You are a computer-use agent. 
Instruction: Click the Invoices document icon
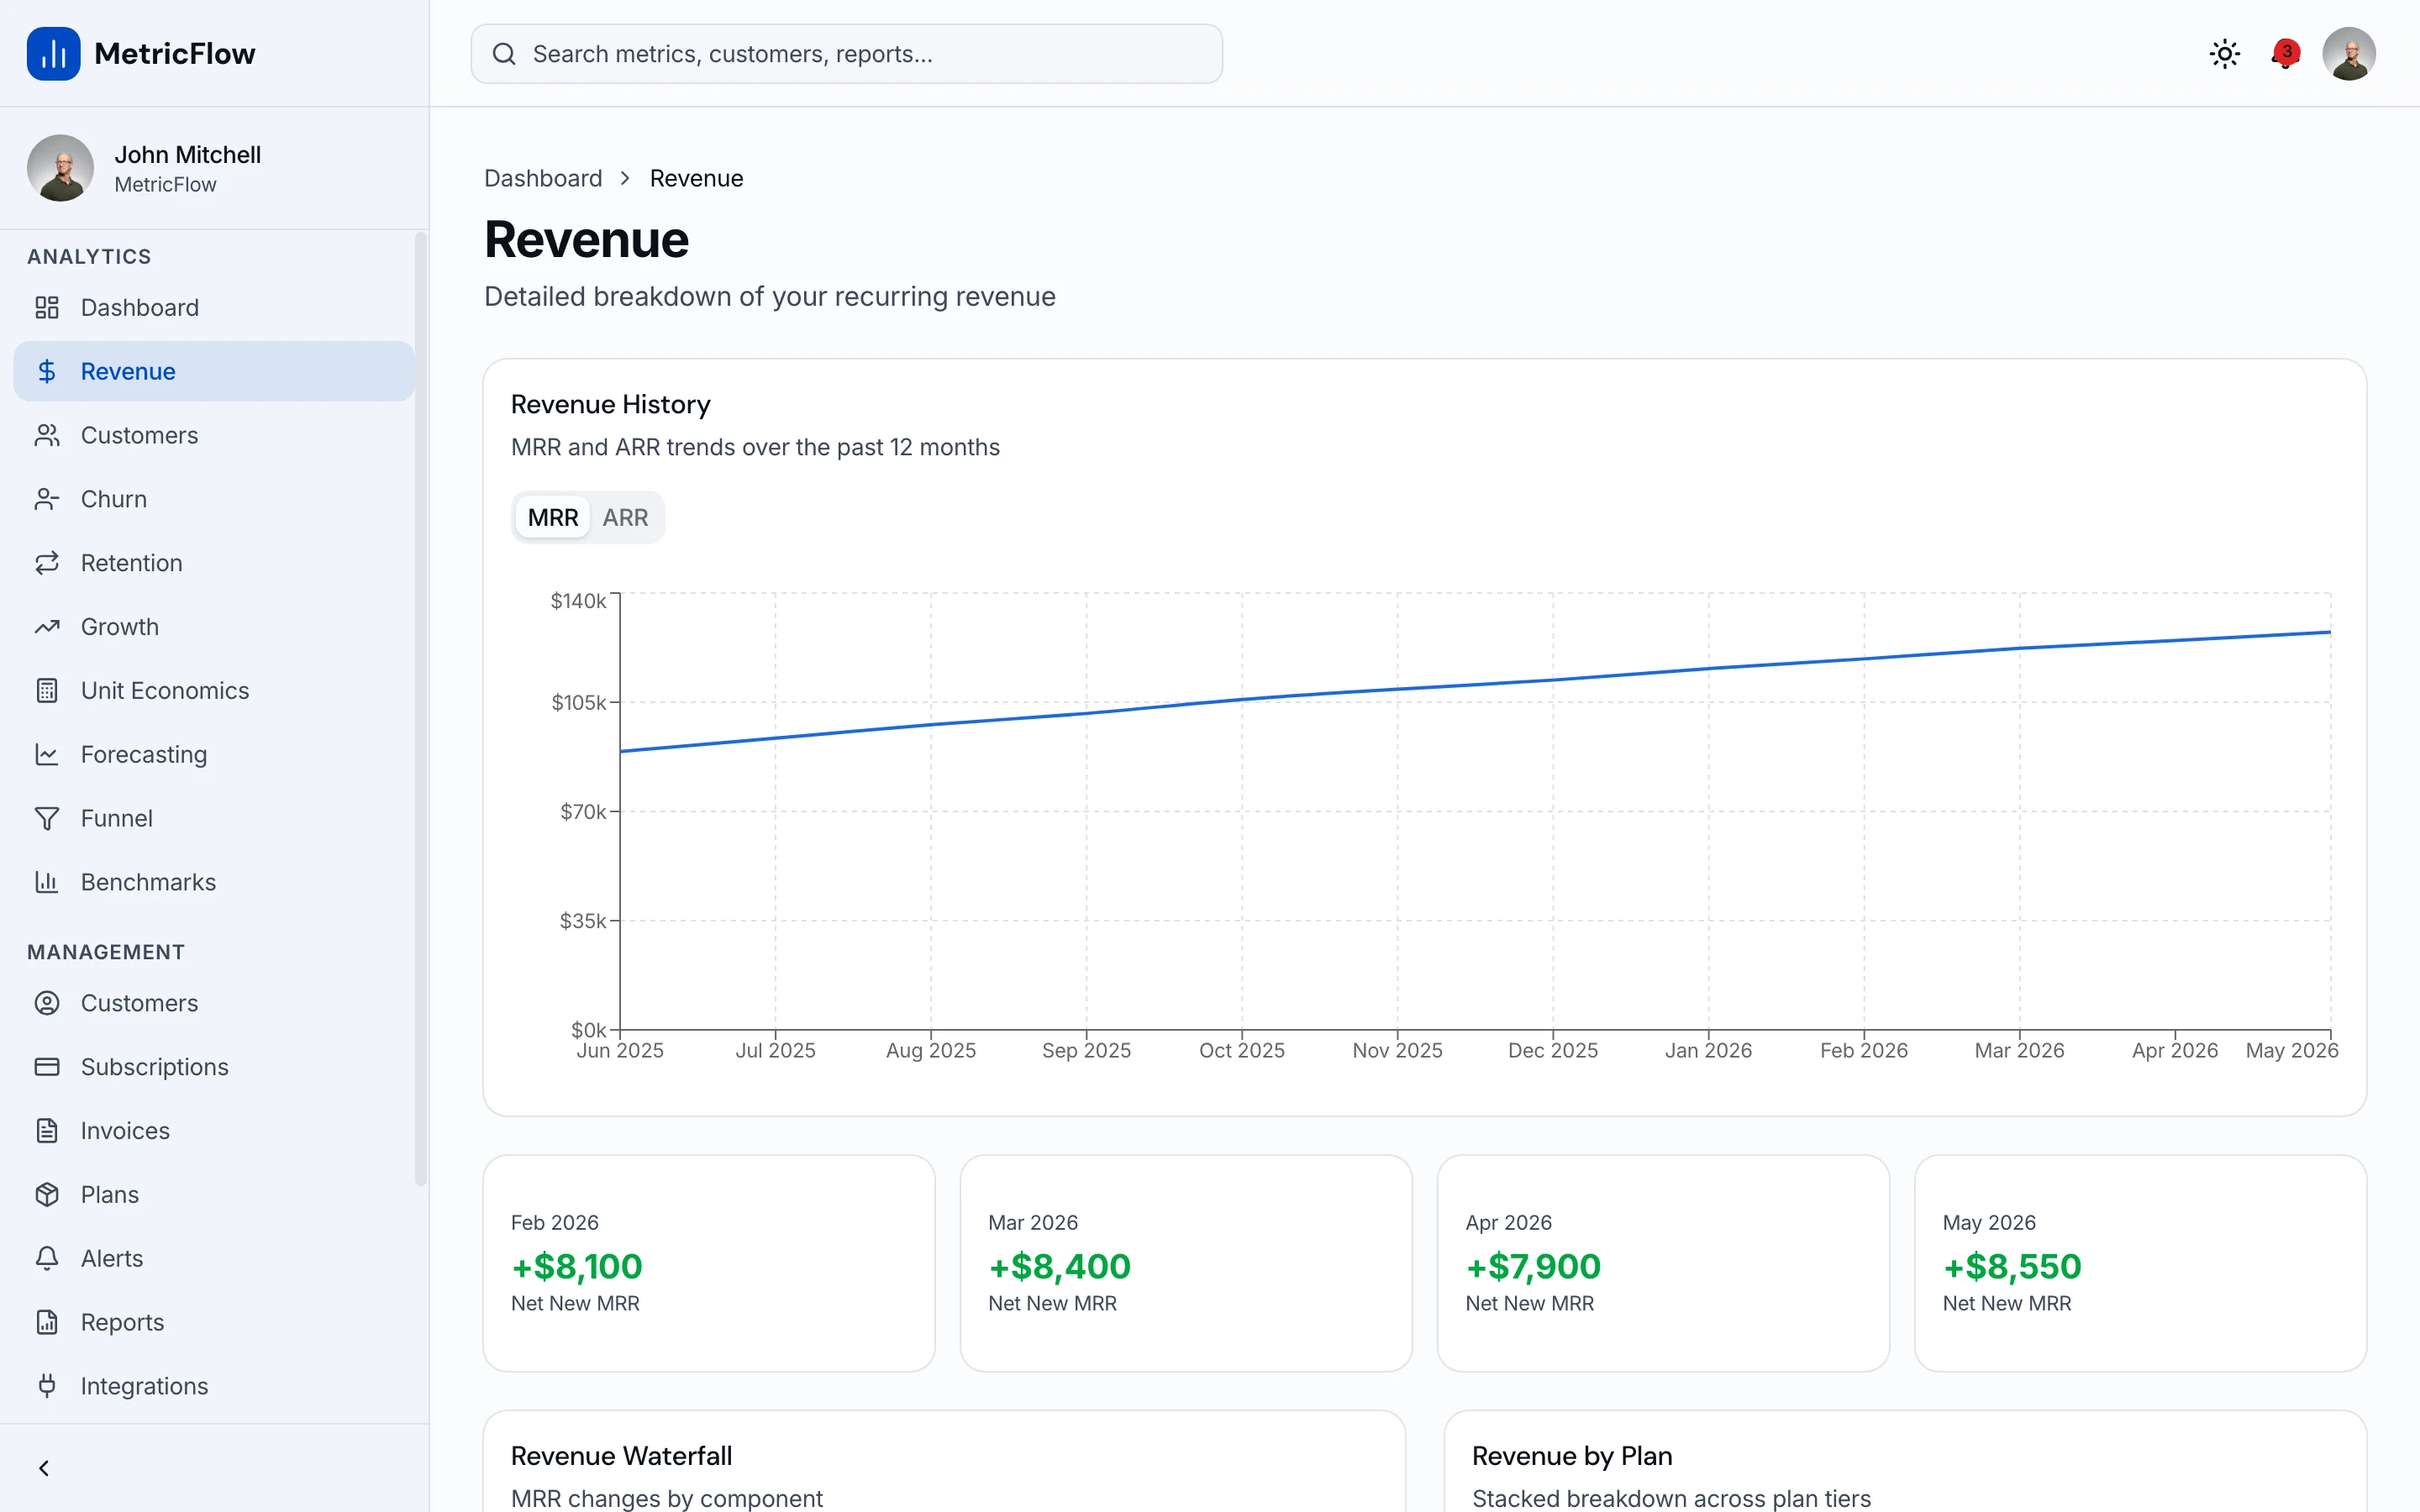[x=47, y=1131]
